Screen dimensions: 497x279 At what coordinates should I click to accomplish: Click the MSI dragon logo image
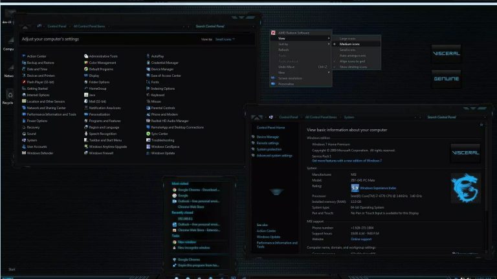(465, 188)
